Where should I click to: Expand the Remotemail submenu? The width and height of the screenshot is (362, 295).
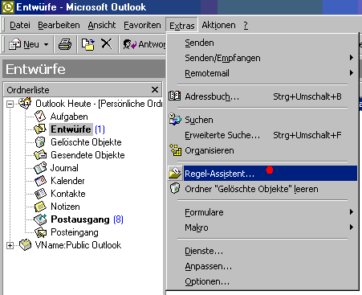(262, 73)
